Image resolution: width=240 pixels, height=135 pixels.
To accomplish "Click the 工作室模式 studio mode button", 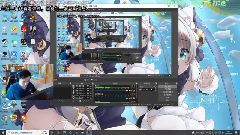I will (x=168, y=95).
